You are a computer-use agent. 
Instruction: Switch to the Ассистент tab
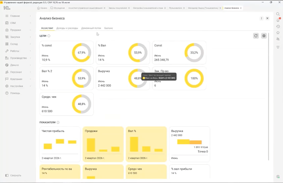point(47,28)
